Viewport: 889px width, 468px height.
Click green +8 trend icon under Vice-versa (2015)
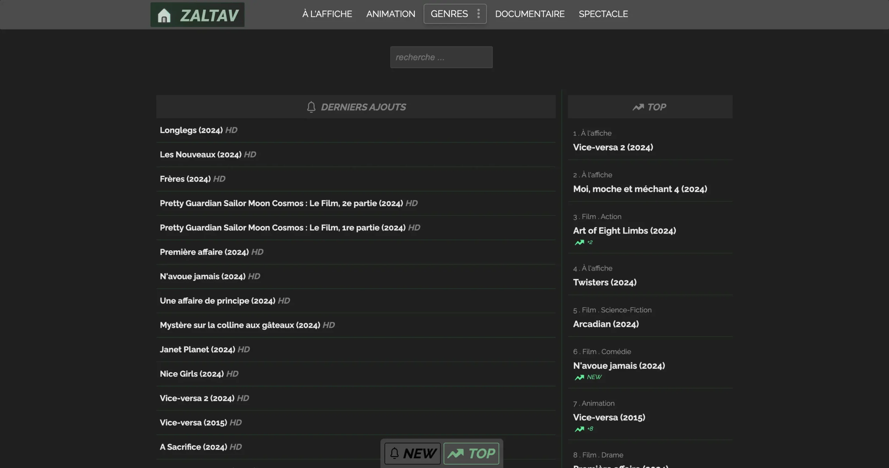pyautogui.click(x=579, y=429)
